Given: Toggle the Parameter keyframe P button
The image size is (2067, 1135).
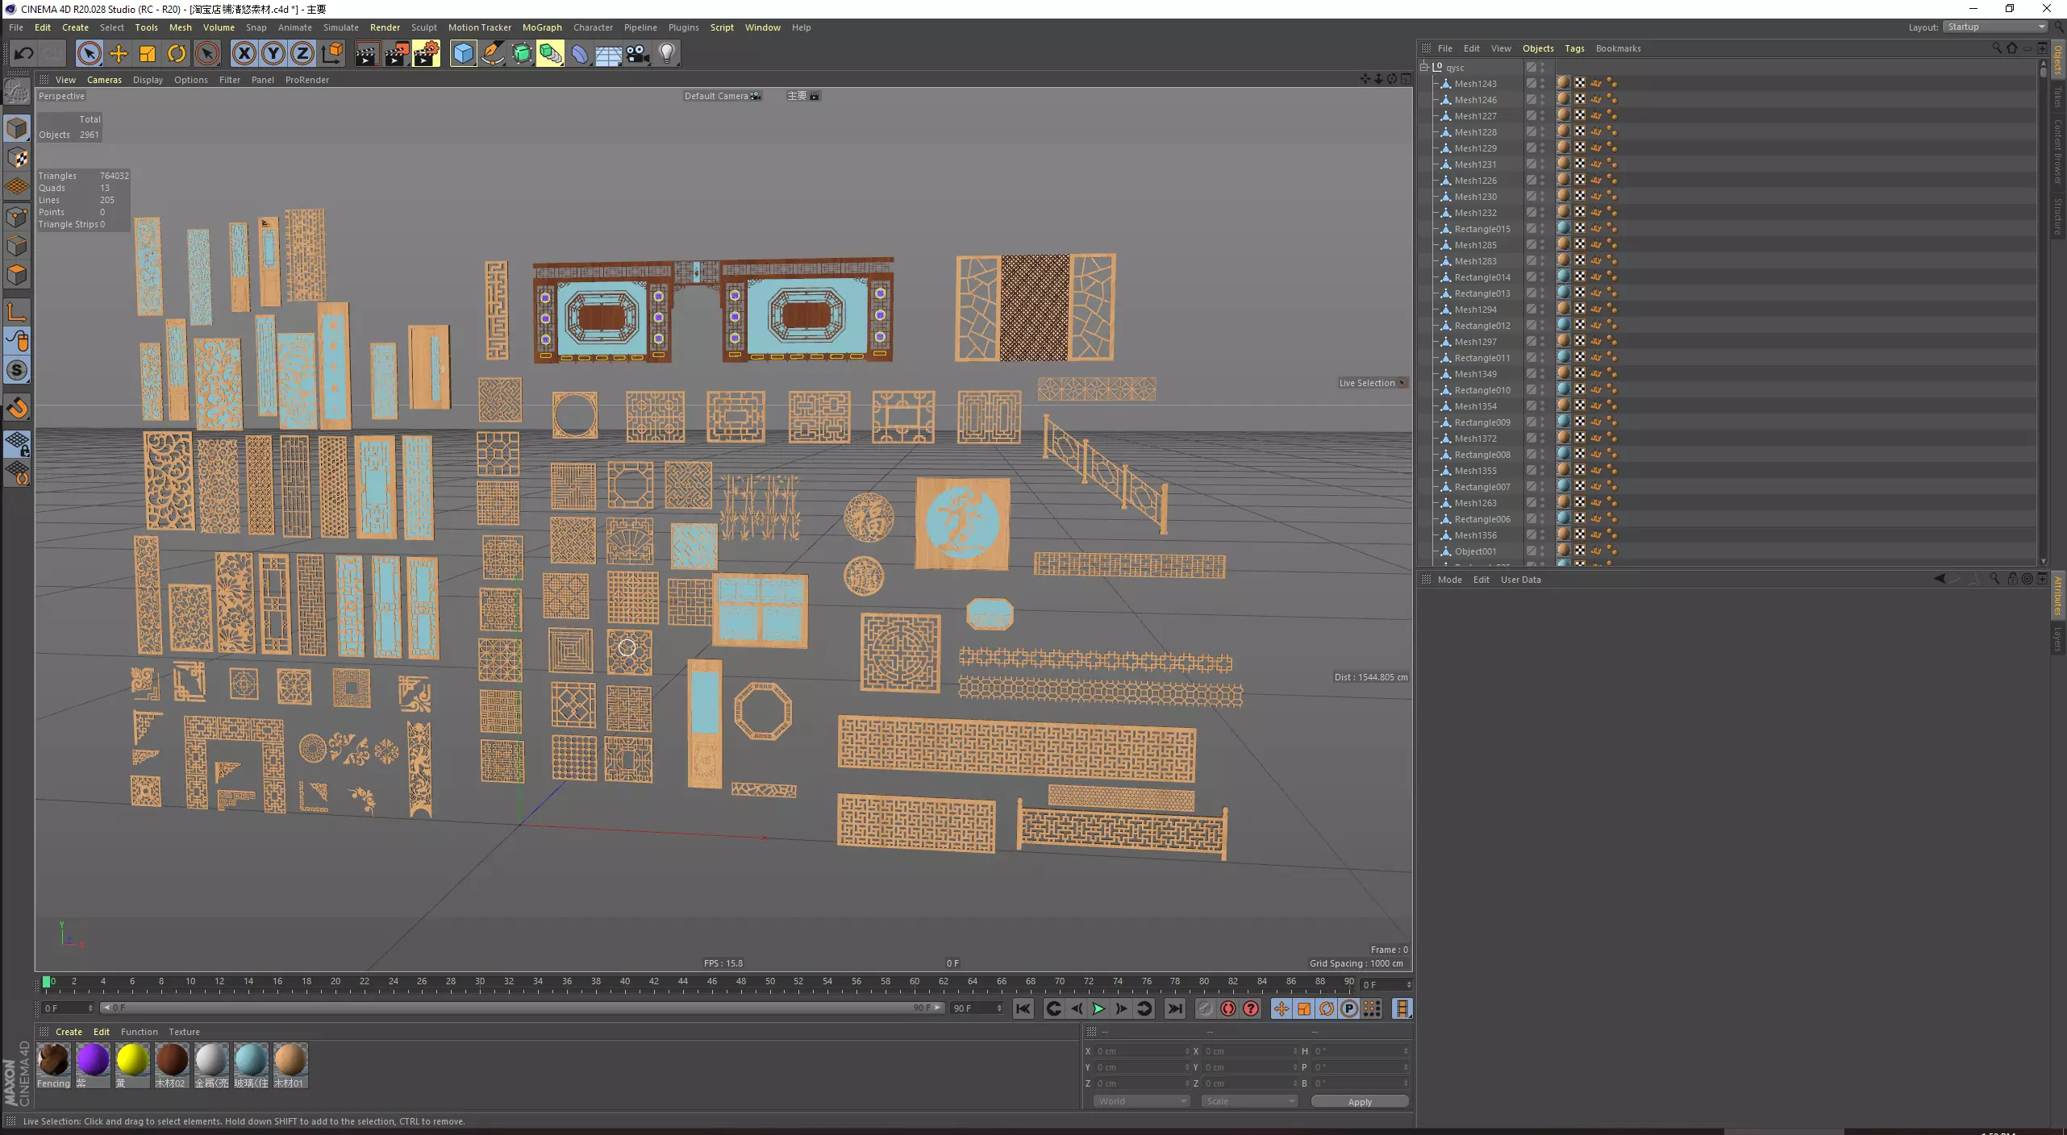Looking at the screenshot, I should click(1348, 1008).
